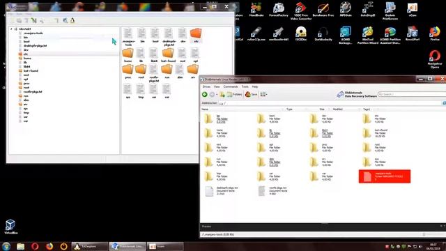Open VSDC Free Video Converter shortcut
Viewport: 446px width, 251px height.
(301, 11)
